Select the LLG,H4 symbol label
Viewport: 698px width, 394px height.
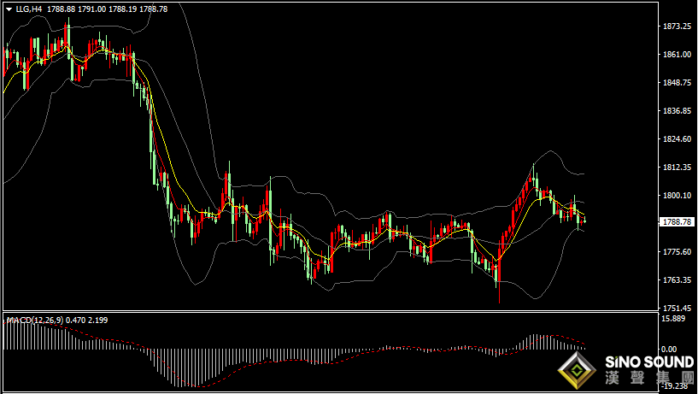pyautogui.click(x=28, y=9)
